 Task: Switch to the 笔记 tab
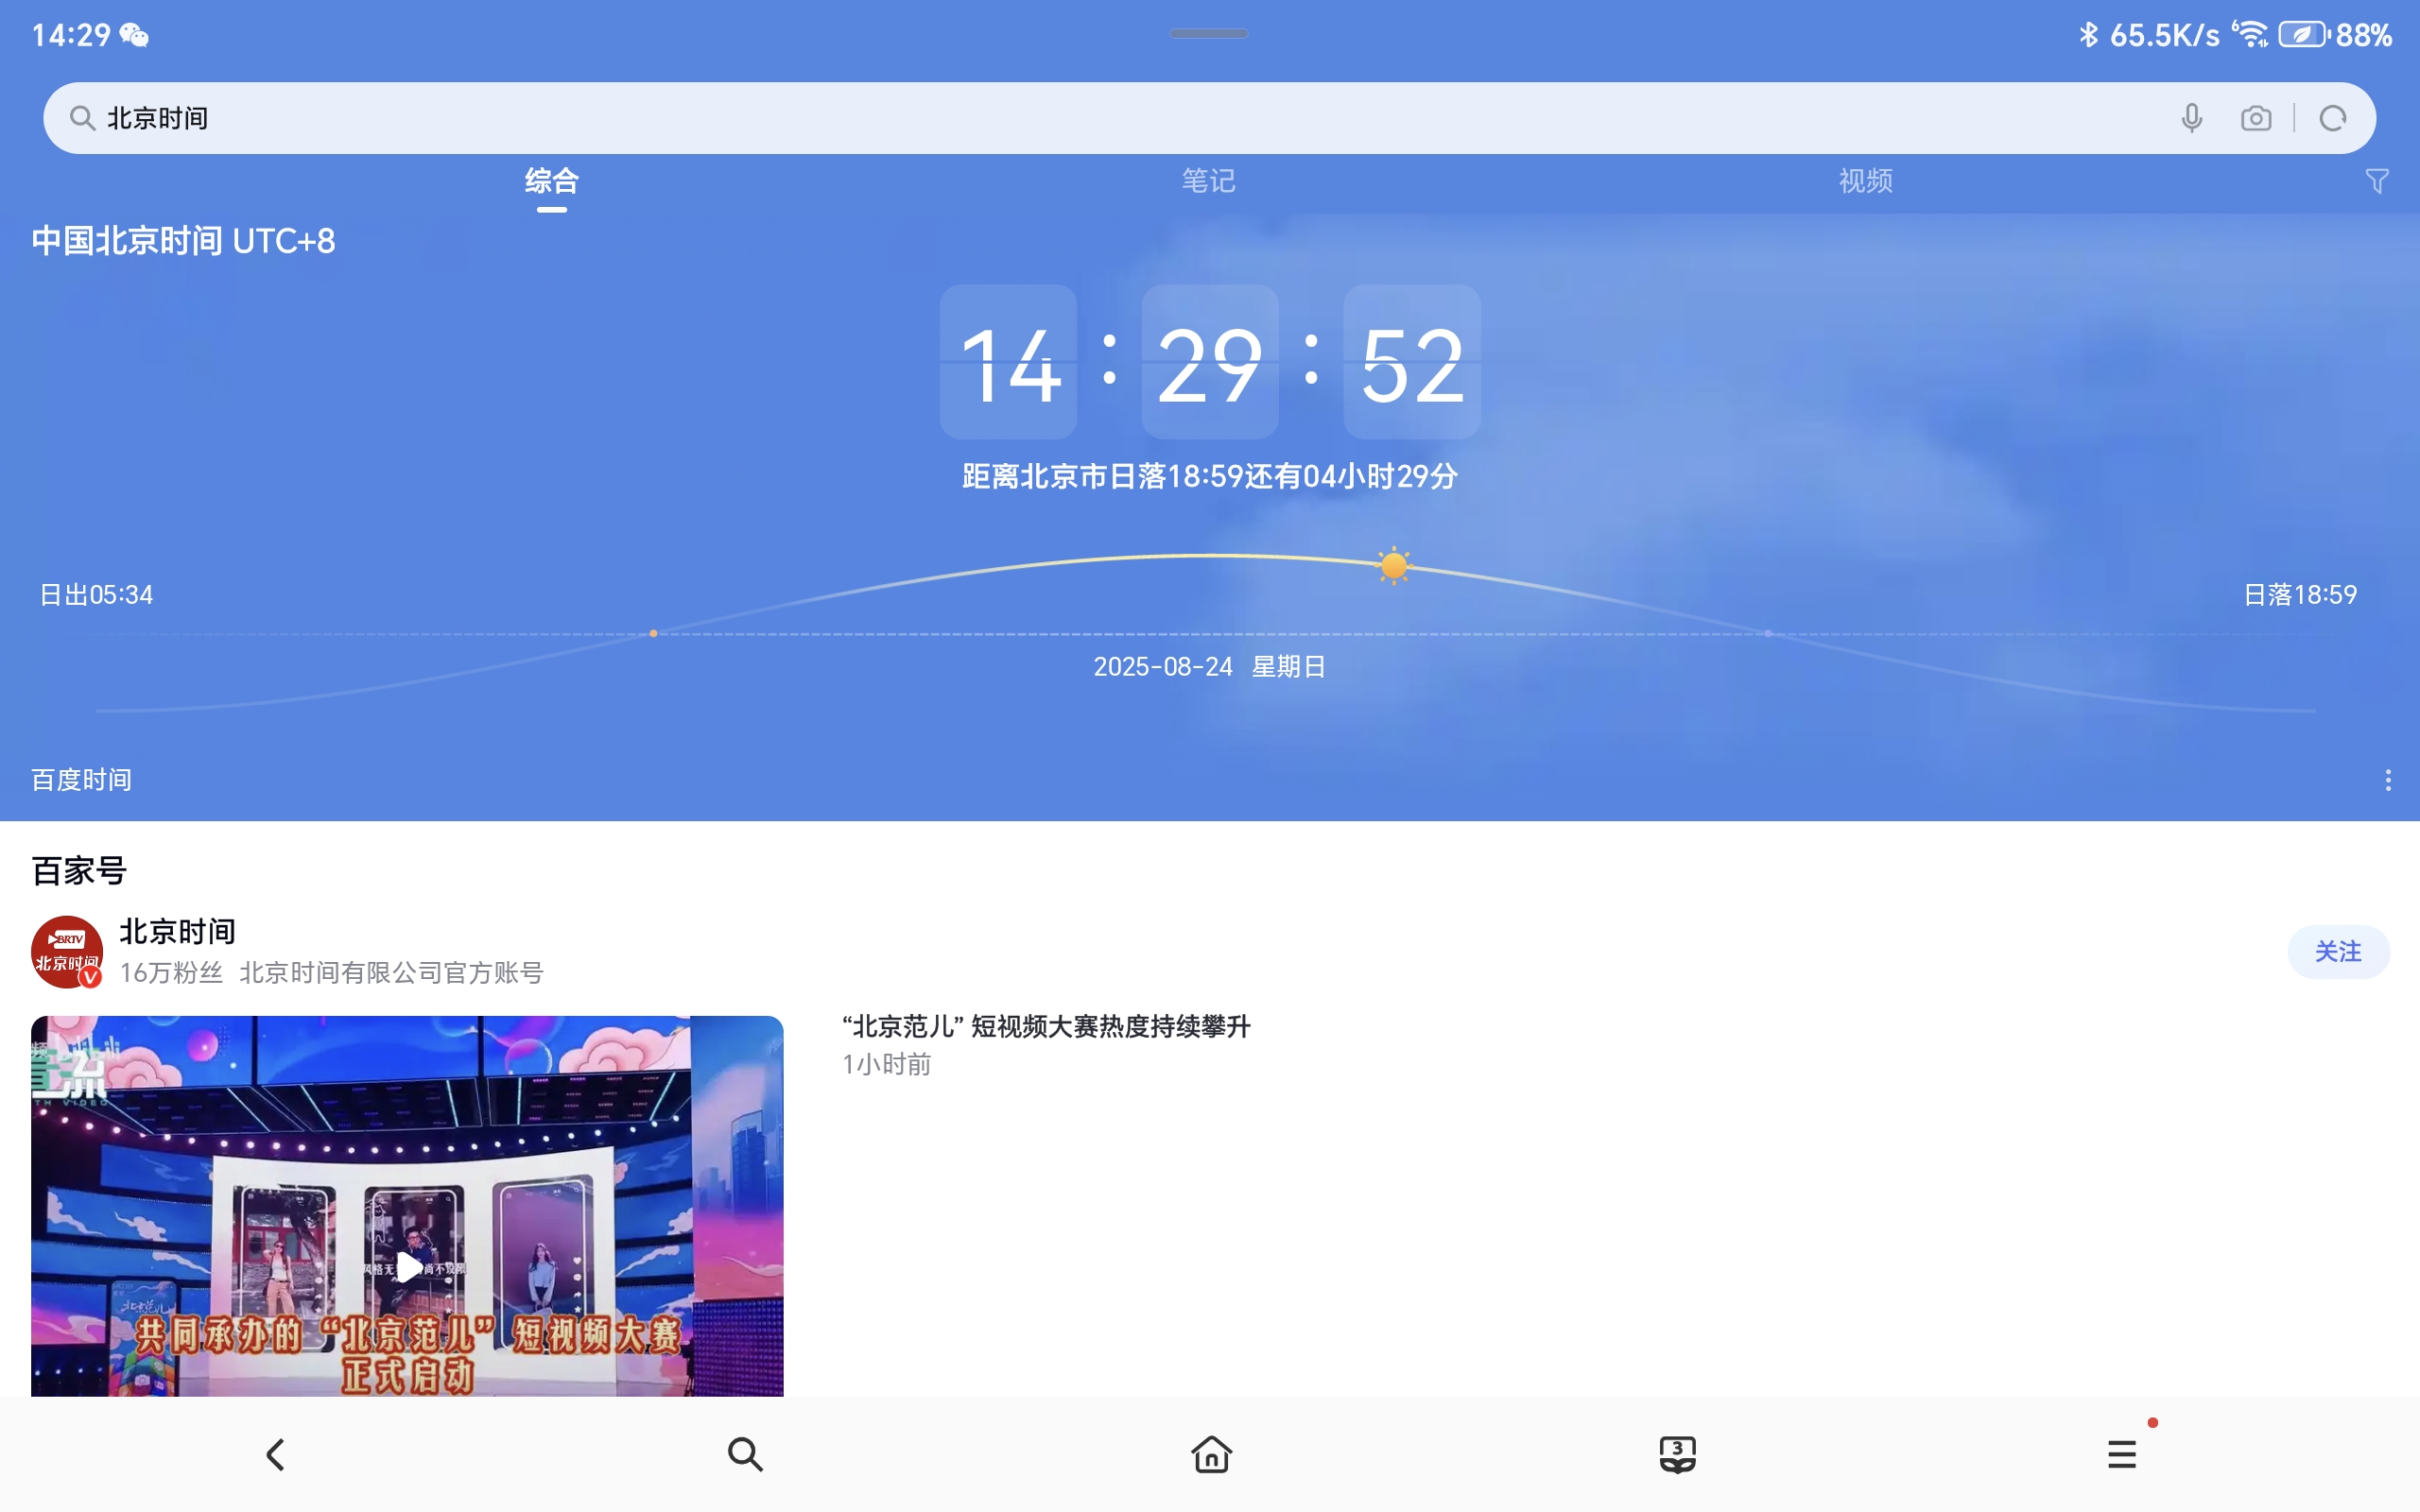coord(1209,181)
